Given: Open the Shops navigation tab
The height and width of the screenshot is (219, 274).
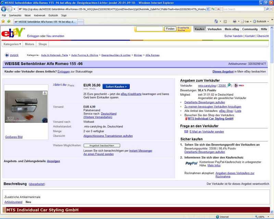Looking at the screenshot, I should click(x=42, y=44).
